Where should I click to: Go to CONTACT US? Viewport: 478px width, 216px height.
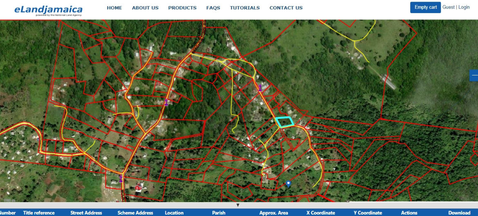tap(286, 8)
